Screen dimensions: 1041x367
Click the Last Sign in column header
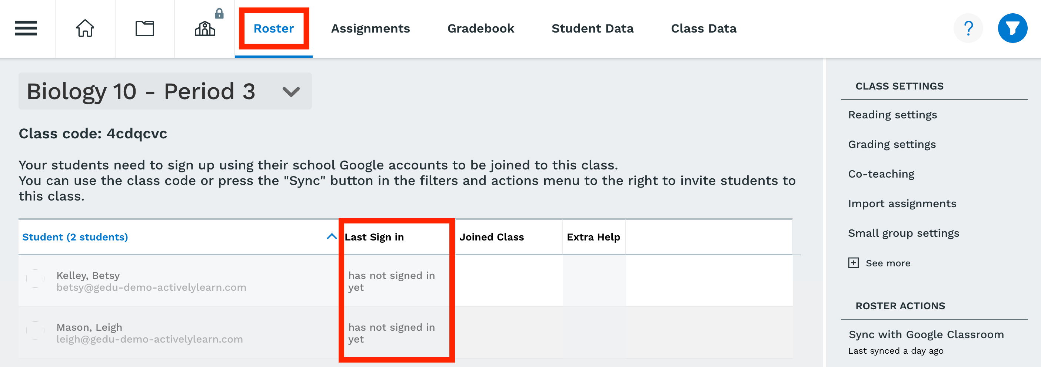(374, 237)
